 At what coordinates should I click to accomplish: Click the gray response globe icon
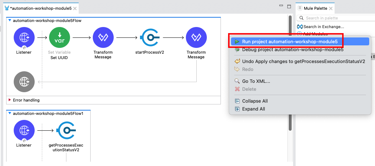(24, 82)
